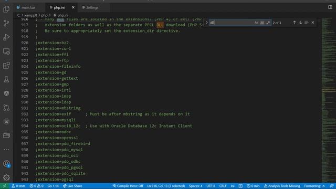Click the errors and warnings count
The image size is (336, 189).
[36, 186]
